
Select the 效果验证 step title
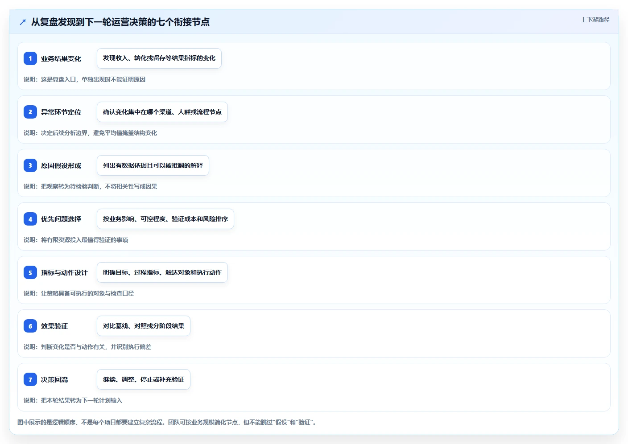coord(54,326)
